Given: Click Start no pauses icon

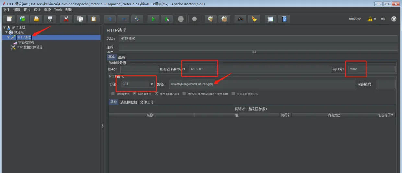Looking at the screenshot, I should tap(167, 19).
